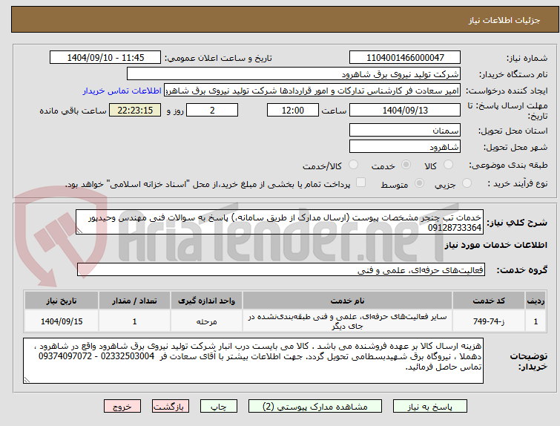Click the واحد اندازه گیری column header
560x426 pixels.
point(206,301)
